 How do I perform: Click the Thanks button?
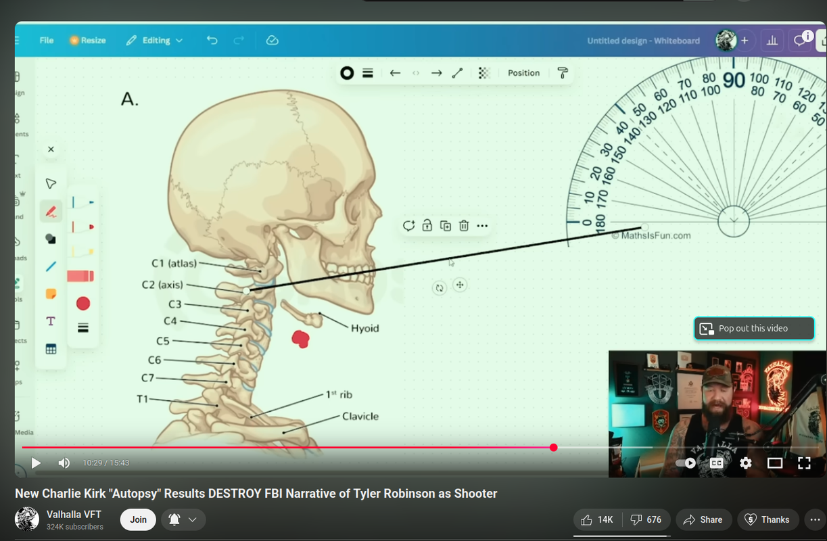[767, 519]
